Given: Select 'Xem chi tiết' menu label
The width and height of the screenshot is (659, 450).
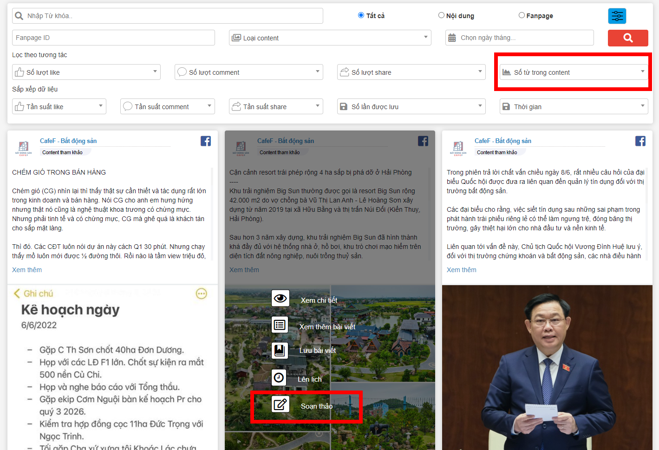Looking at the screenshot, I should (319, 300).
